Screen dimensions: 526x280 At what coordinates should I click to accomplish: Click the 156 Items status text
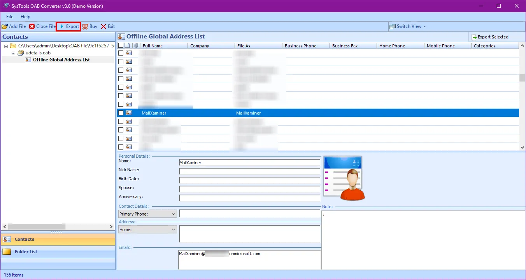click(x=14, y=275)
